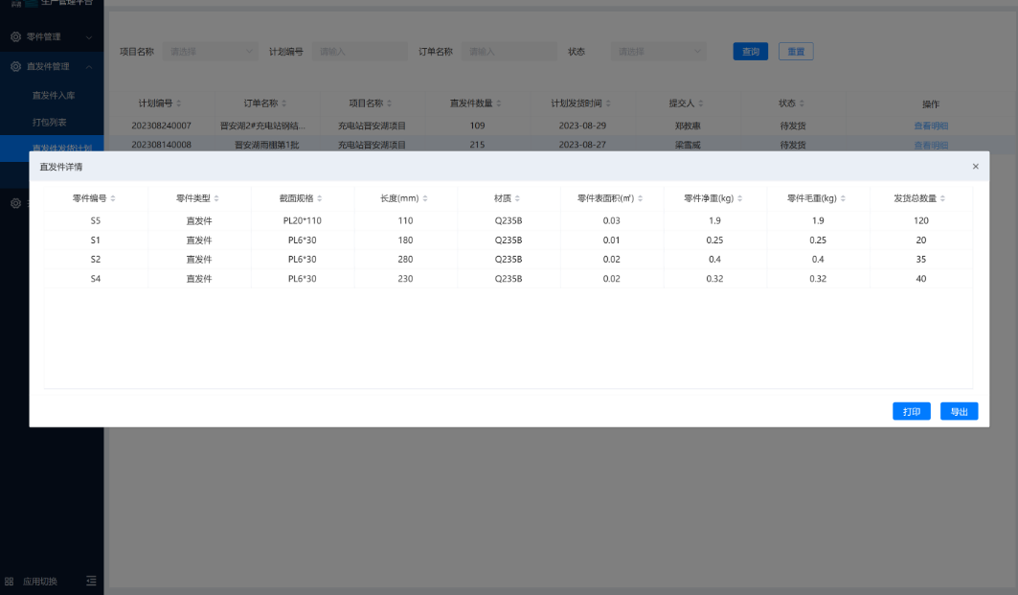Screen dimensions: 1018x595
Task: Go to 打包列表 in the sidebar
Action: pyautogui.click(x=50, y=123)
